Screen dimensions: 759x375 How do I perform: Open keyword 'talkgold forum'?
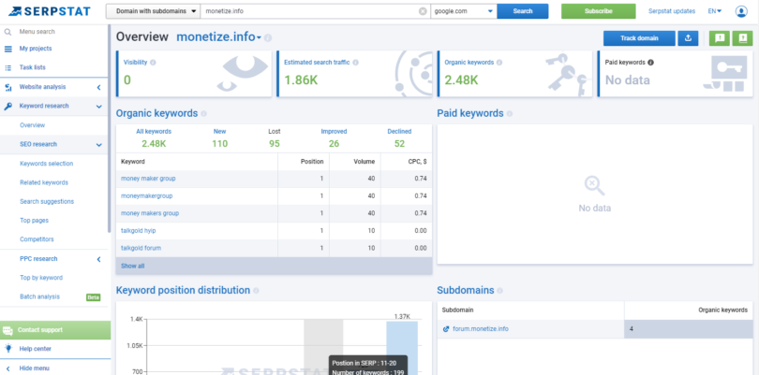pyautogui.click(x=141, y=248)
